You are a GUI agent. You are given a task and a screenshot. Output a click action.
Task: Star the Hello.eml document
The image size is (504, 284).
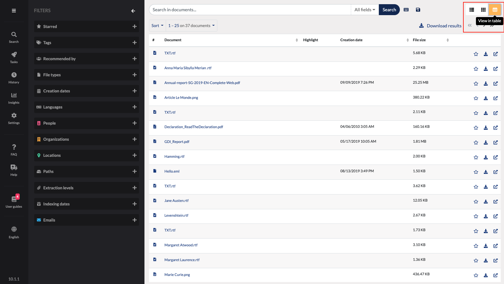476,172
